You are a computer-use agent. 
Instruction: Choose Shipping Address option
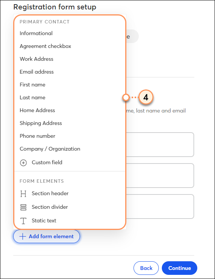click(70, 123)
